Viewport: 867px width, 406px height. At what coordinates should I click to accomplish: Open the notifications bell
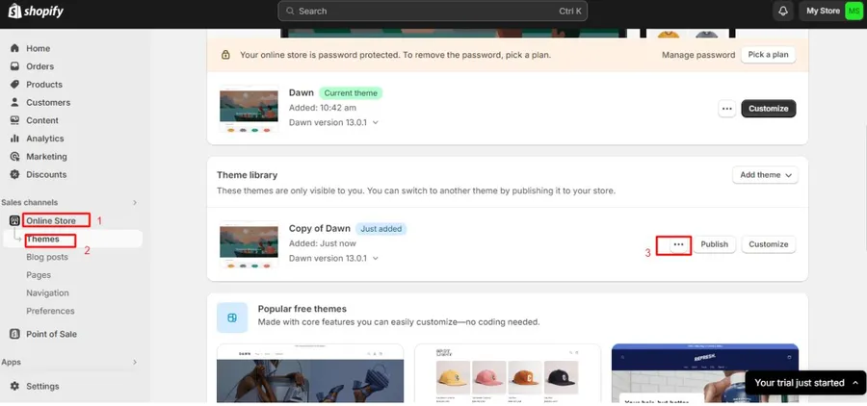783,11
